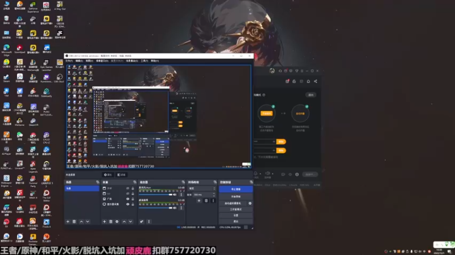
Task: Open virtual camera settings gear icon
Action: (x=250, y=203)
